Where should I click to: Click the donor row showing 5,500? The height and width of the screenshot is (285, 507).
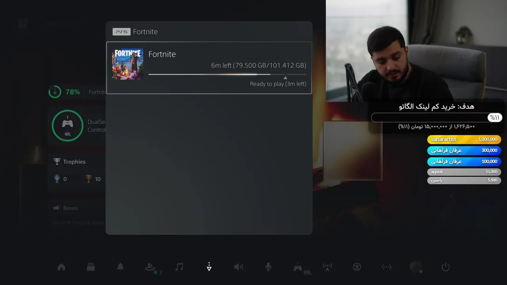[x=464, y=180]
